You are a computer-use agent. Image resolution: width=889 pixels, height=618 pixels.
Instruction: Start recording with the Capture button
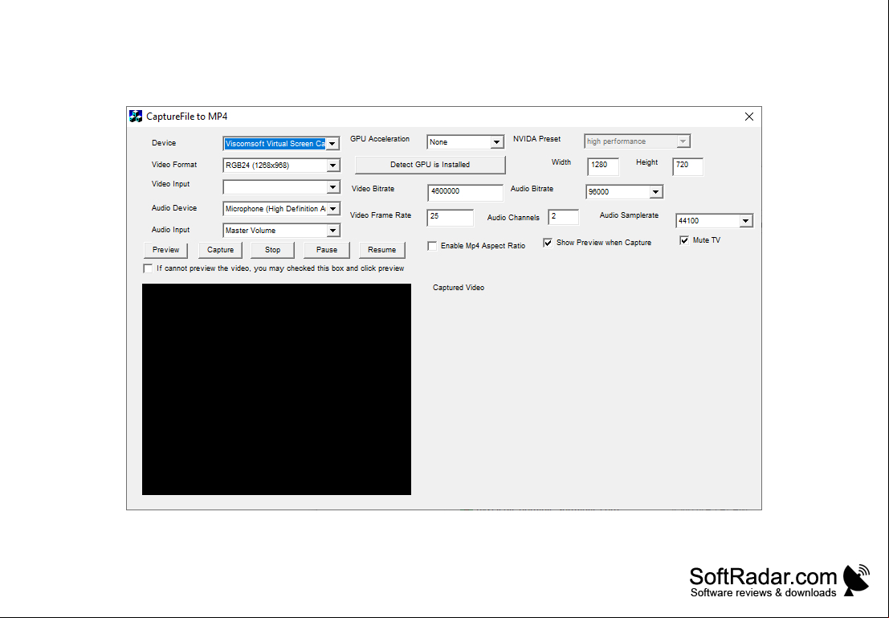220,250
